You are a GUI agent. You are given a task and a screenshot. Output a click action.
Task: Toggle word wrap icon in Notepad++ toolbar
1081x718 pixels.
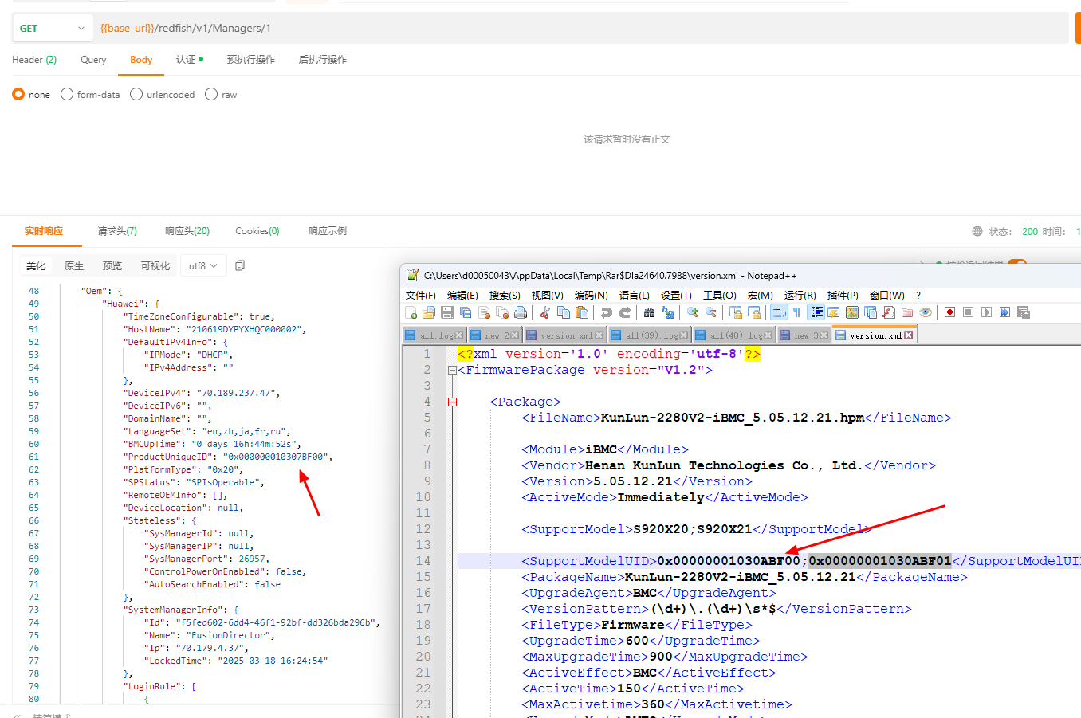779,312
